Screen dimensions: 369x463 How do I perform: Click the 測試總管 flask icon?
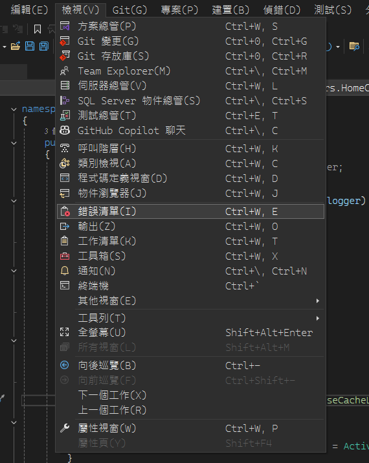[x=65, y=115]
